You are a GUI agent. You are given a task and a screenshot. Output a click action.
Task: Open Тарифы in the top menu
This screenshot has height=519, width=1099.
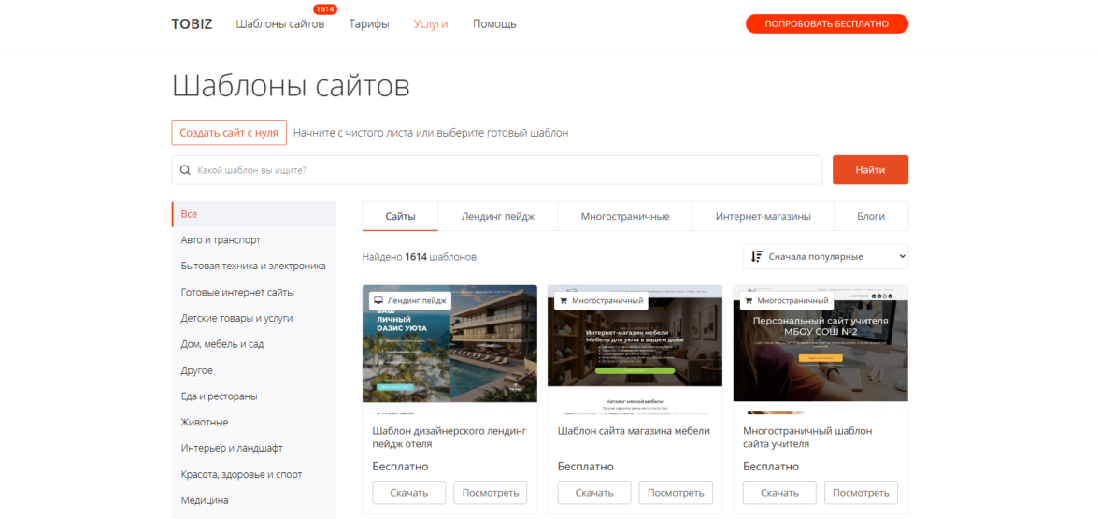[369, 24]
